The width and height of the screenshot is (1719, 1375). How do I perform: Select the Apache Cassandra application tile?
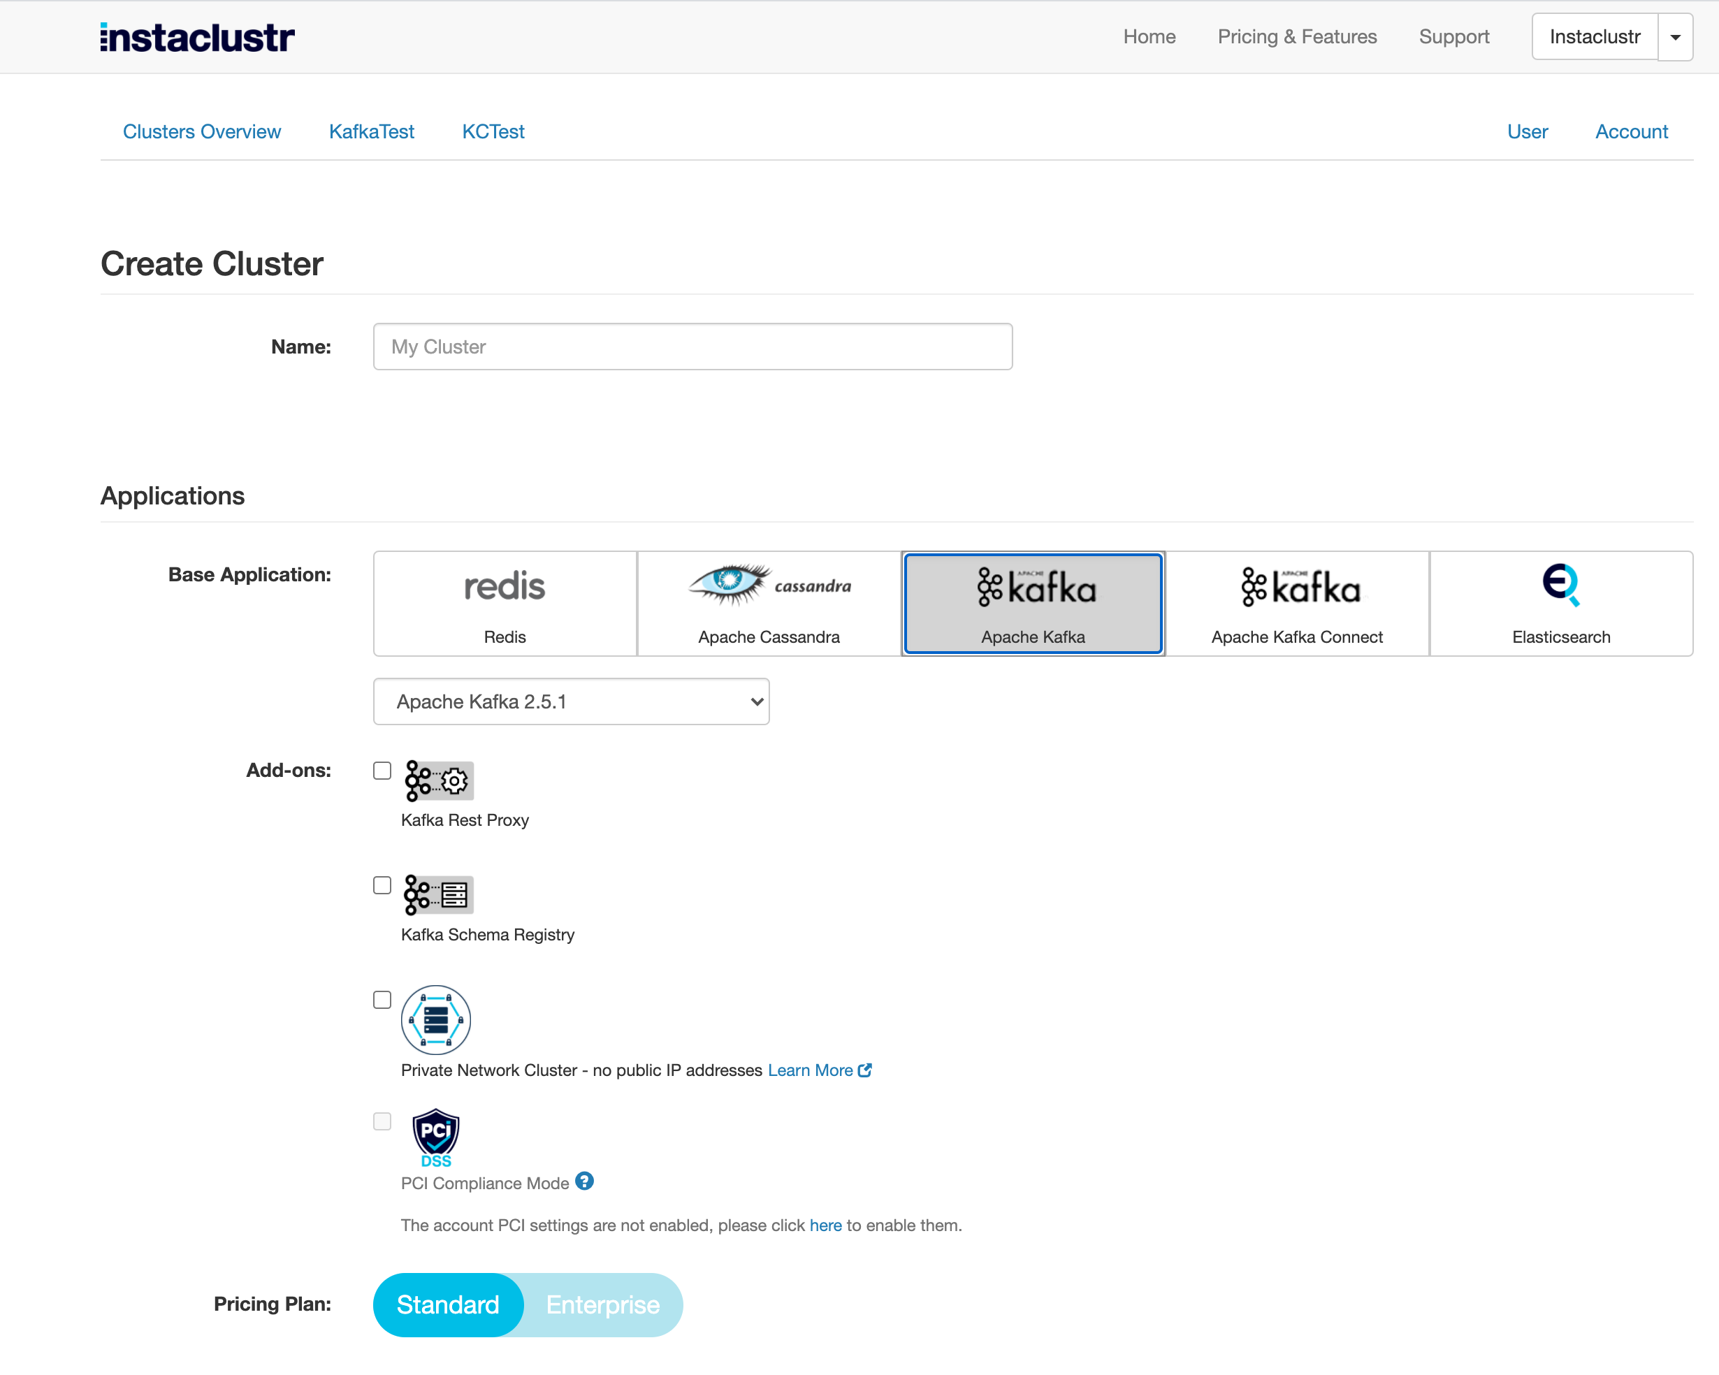pos(768,604)
